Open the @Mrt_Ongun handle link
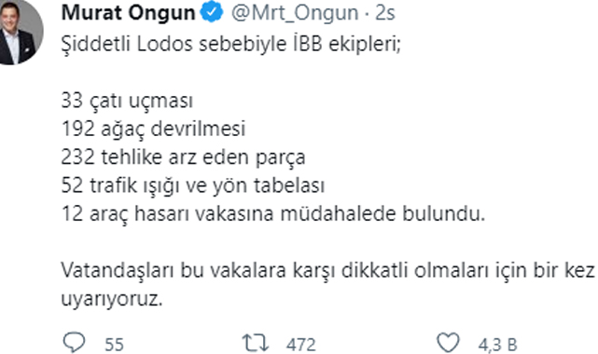 (295, 13)
